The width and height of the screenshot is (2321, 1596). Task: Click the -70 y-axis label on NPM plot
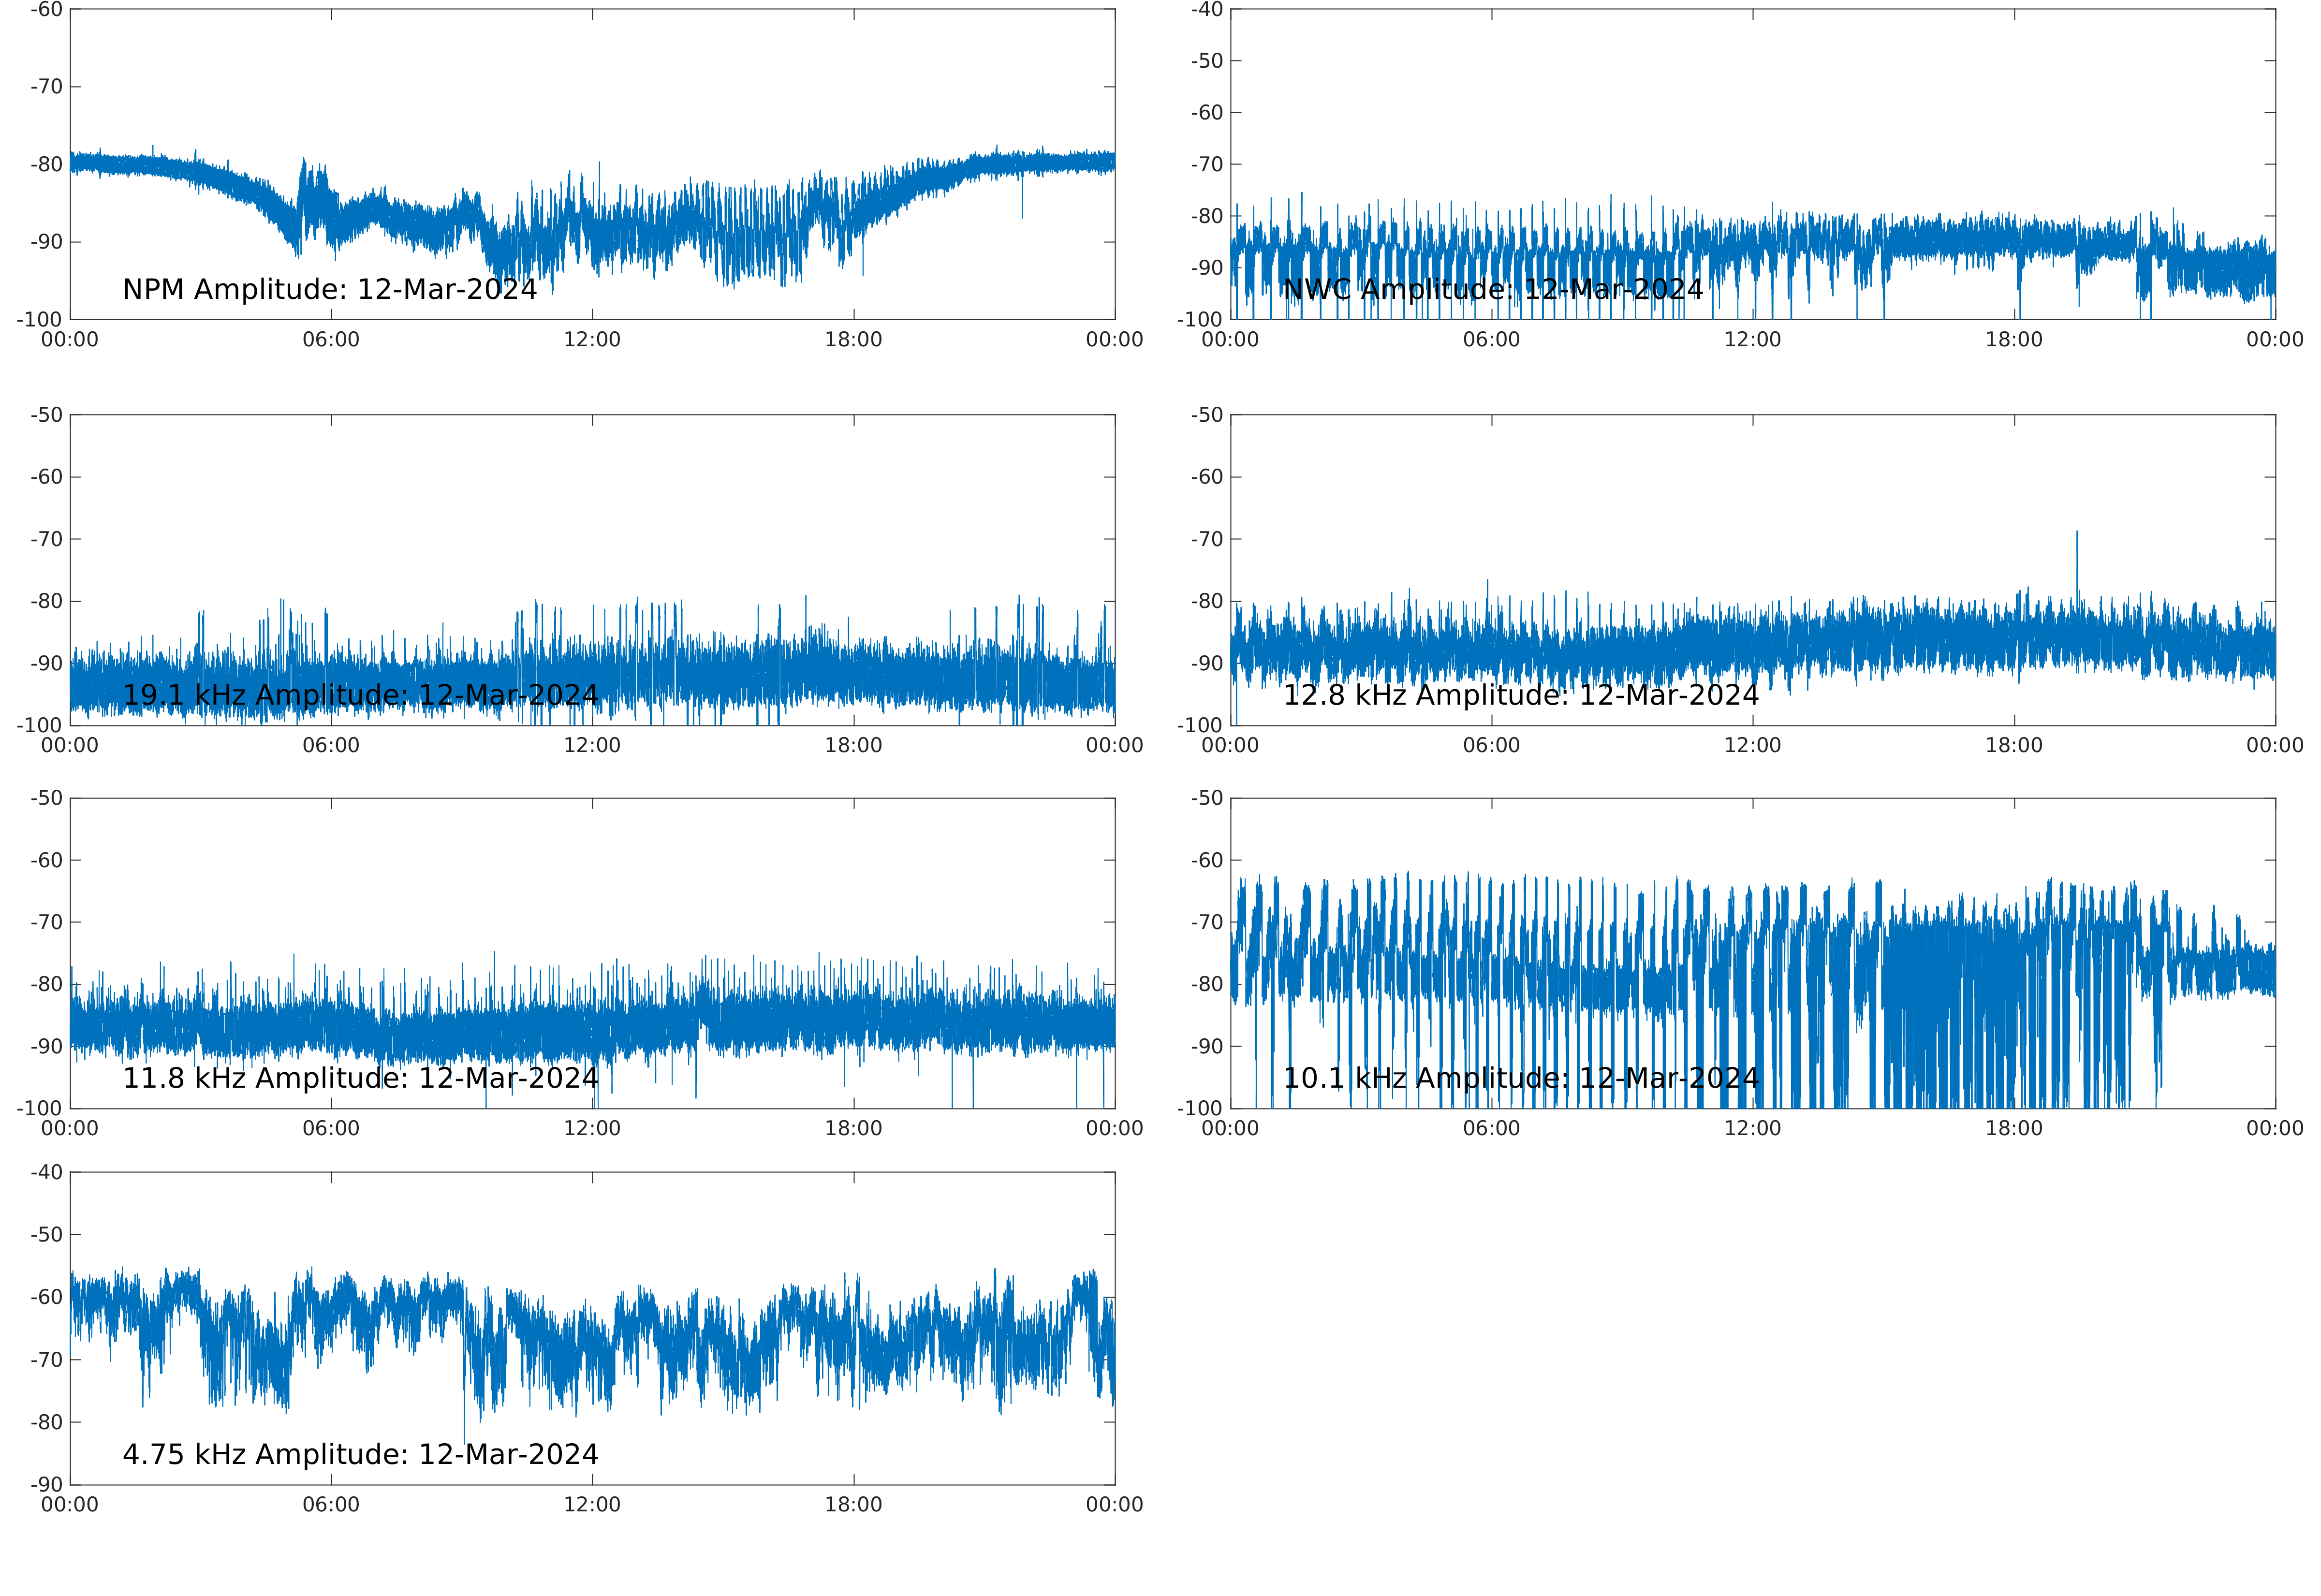(46, 87)
